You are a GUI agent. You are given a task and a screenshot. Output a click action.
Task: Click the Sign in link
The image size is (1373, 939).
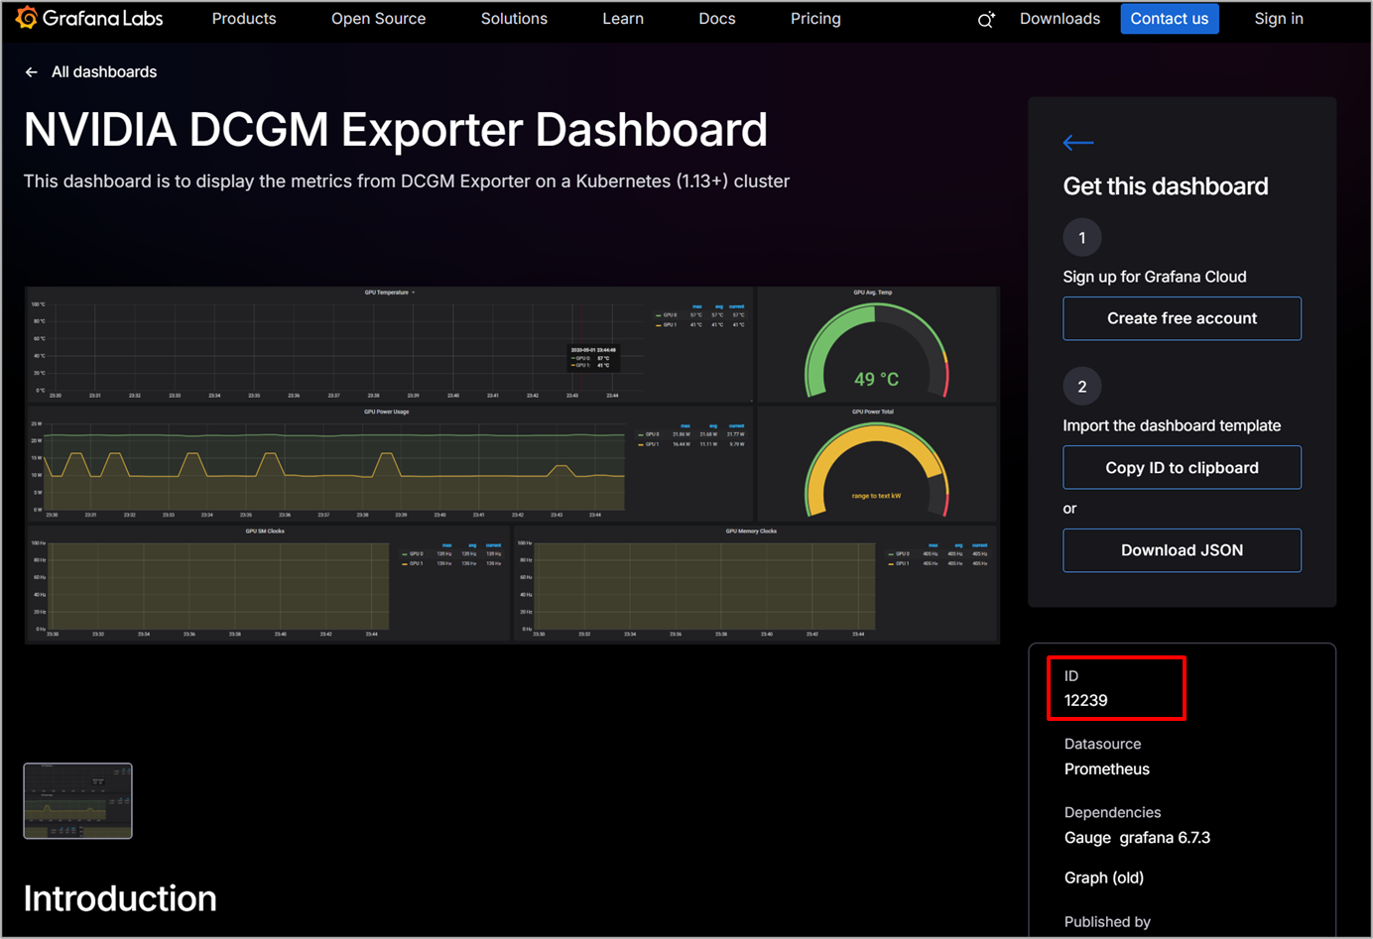click(x=1278, y=19)
